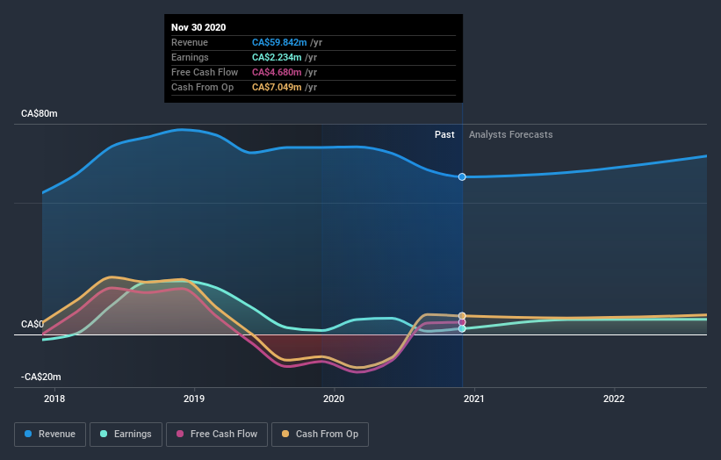The height and width of the screenshot is (460, 721).
Task: Click the -CA$20m y-axis label
Action: coord(41,377)
